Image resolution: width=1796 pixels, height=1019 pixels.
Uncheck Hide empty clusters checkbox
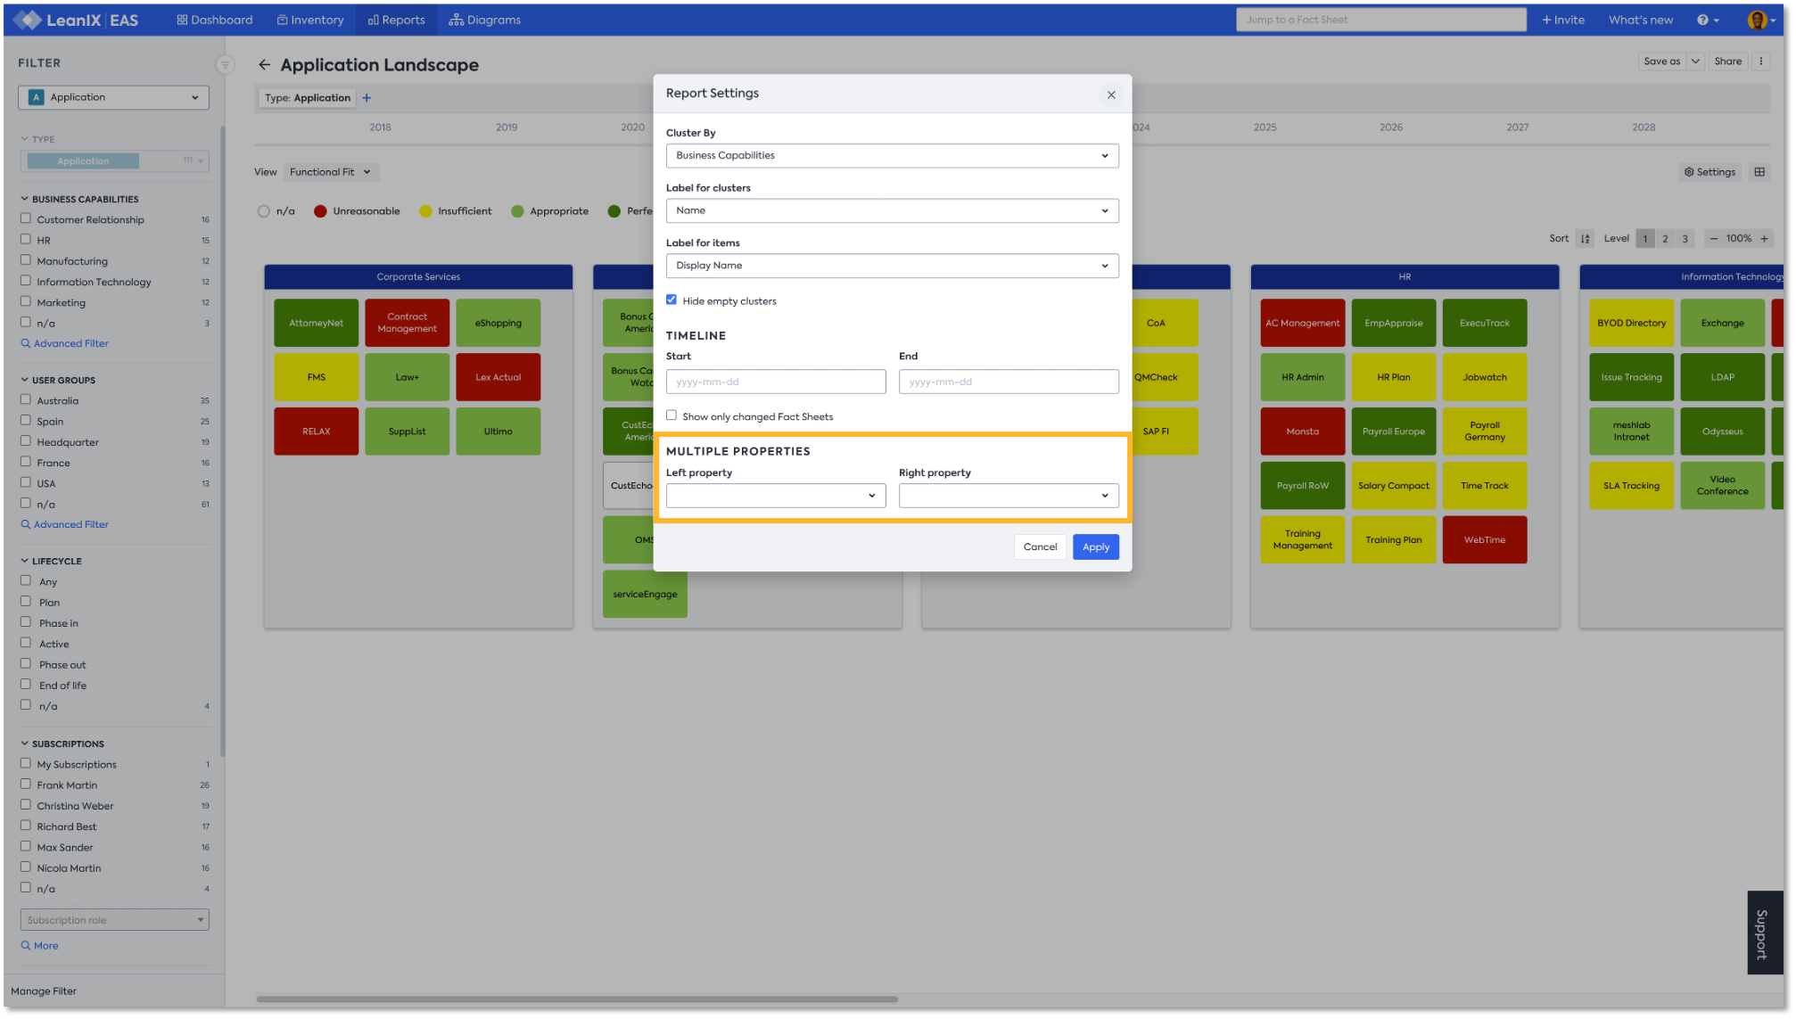pos(671,300)
